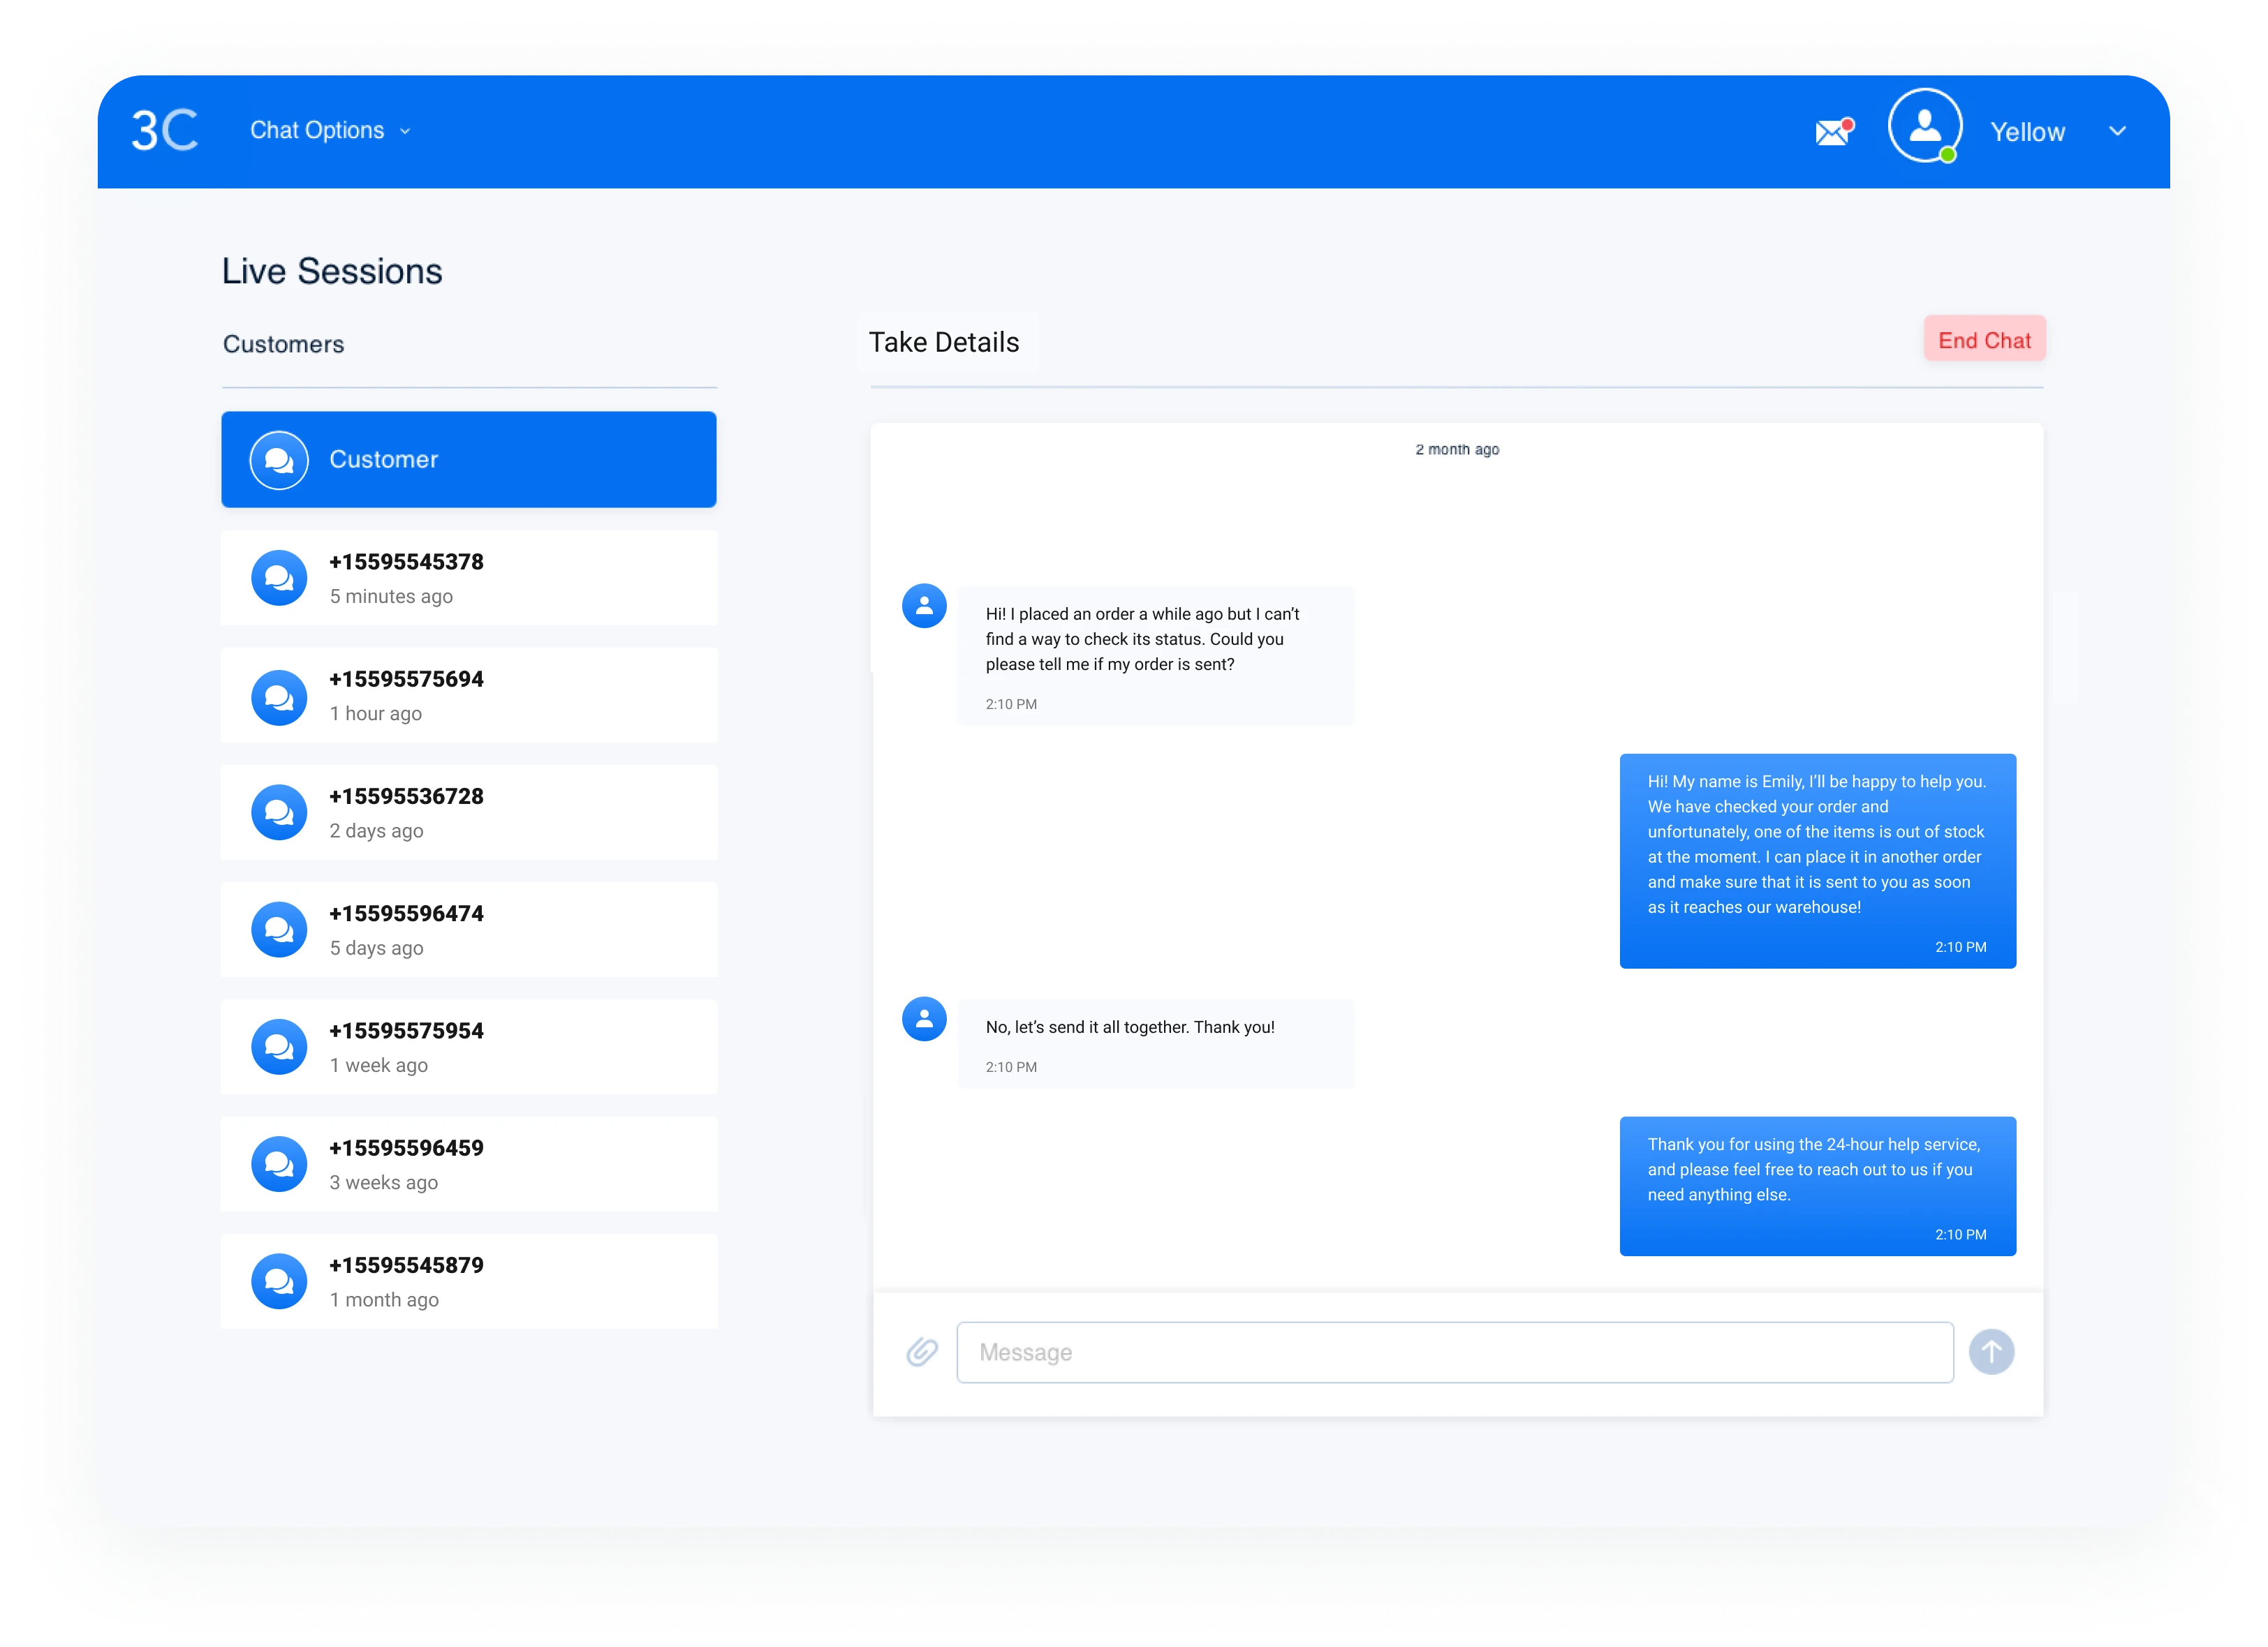Click the 3C logo icon
This screenshot has width=2268, height=1647.
[x=165, y=131]
